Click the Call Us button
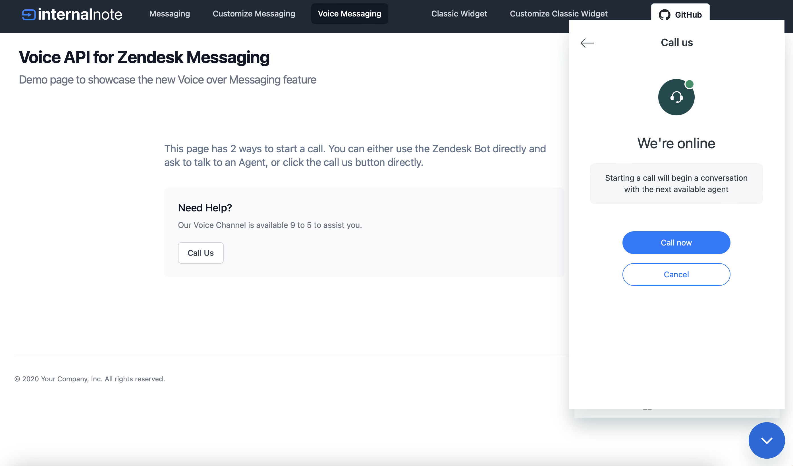793x466 pixels. click(200, 253)
